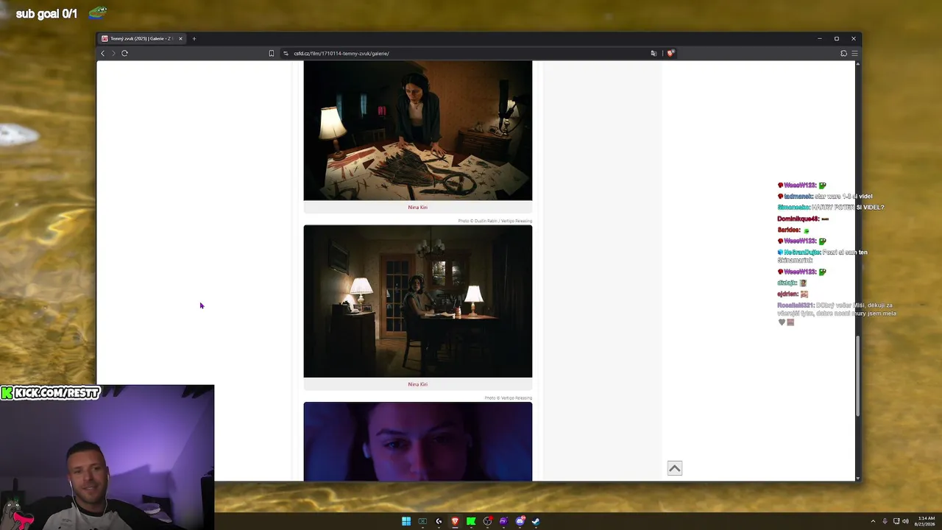The image size is (942, 530).
Task: Open the green Kick app in taskbar
Action: pos(471,521)
